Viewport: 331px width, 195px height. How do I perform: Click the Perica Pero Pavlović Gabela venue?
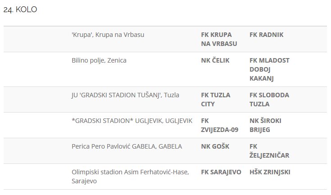click(x=127, y=146)
